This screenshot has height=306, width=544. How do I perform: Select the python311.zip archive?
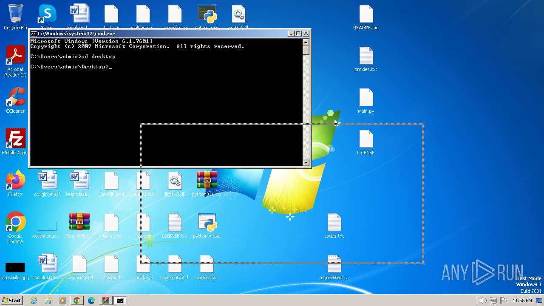point(207,184)
